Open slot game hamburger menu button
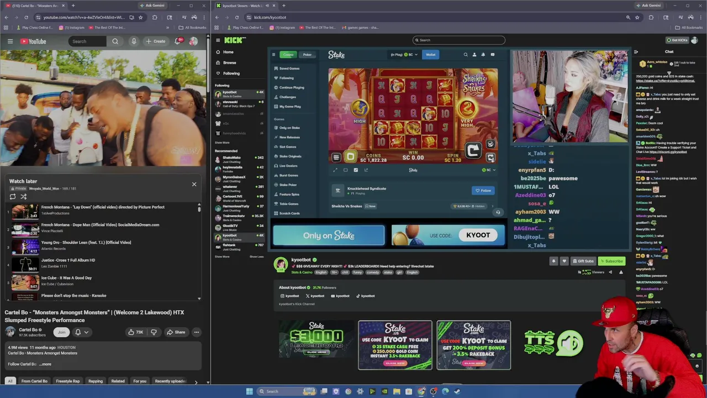Screen dimensions: 707x398 tap(336, 158)
